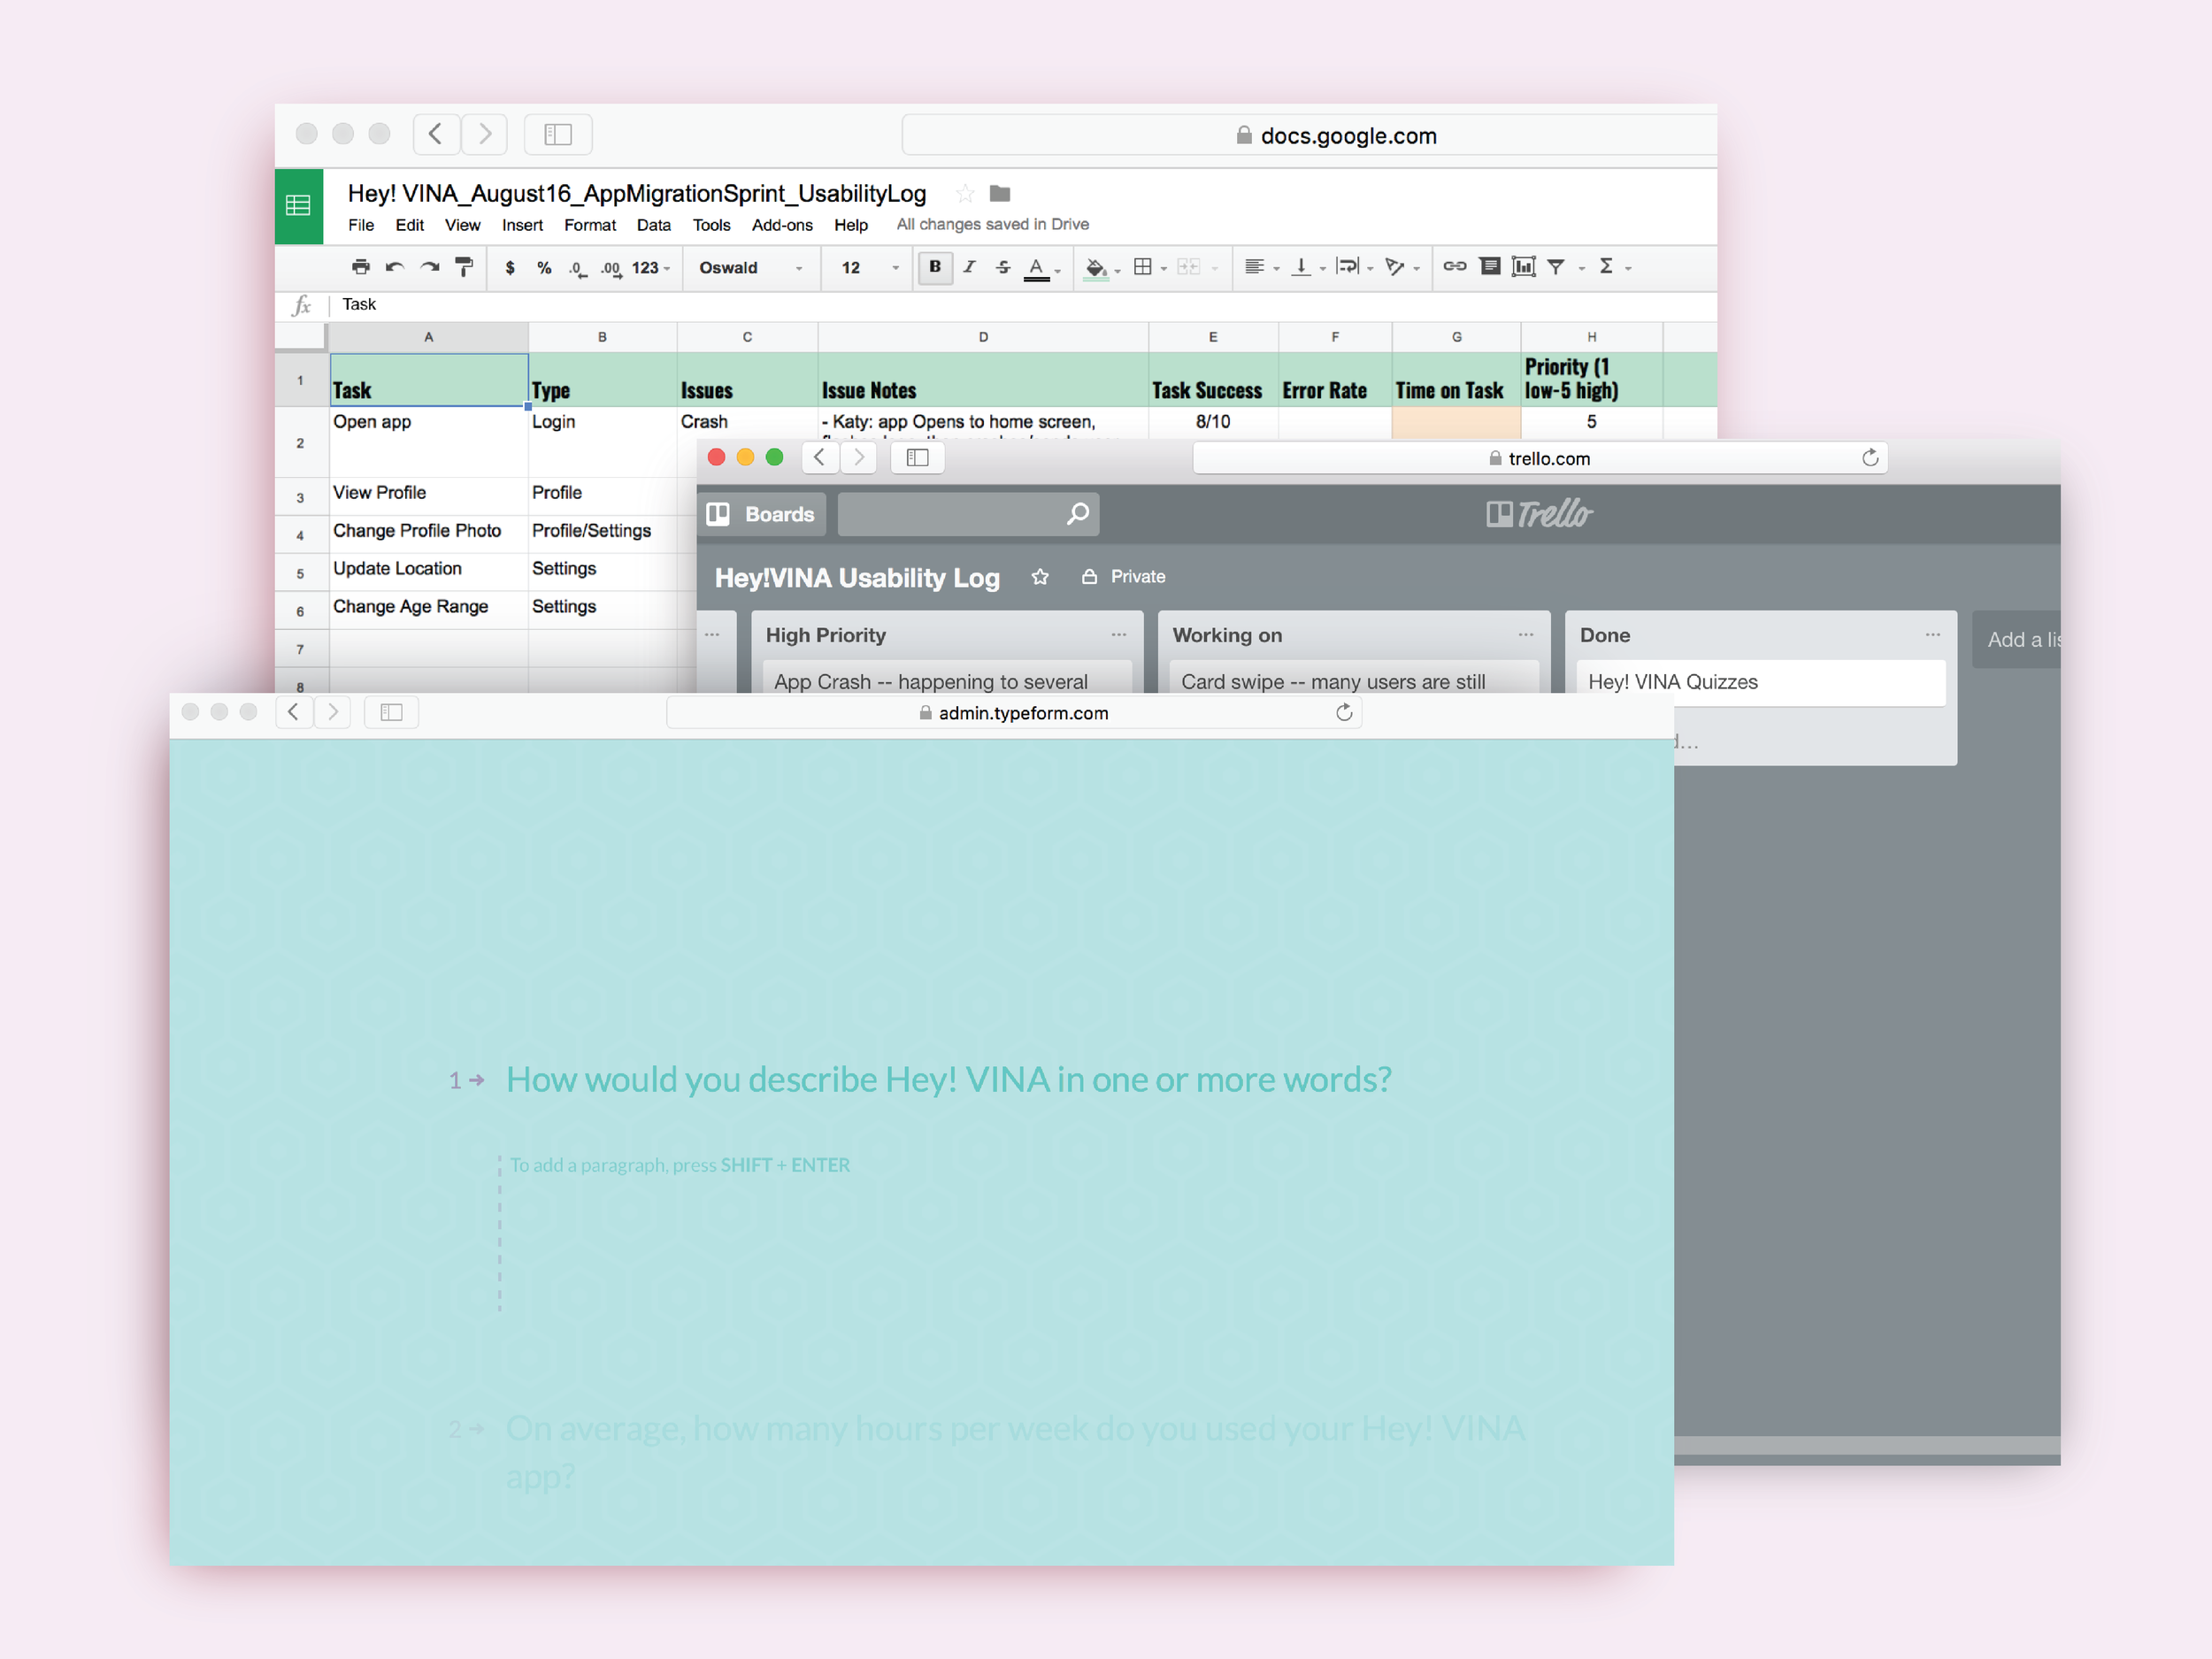The height and width of the screenshot is (1659, 2212).
Task: Go back in Trello browser window
Action: (819, 458)
